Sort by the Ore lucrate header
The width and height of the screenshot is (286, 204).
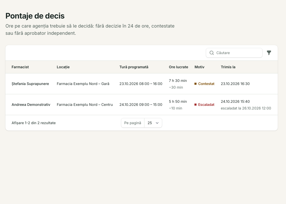[178, 67]
